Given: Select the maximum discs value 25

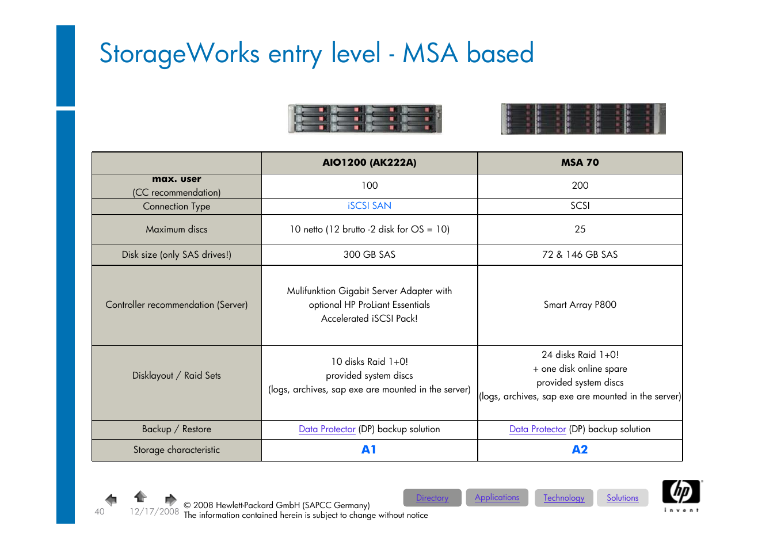Looking at the screenshot, I should tap(580, 229).
